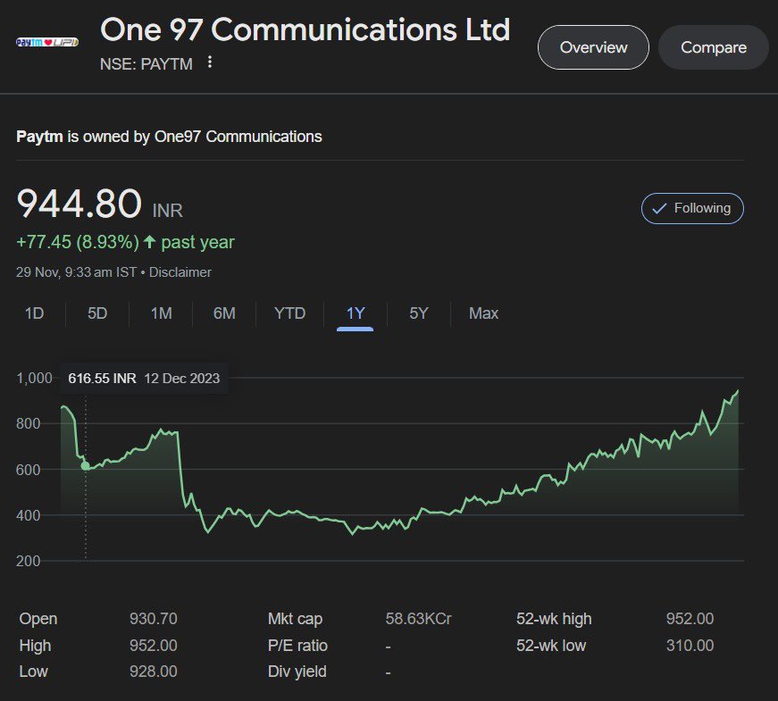
Task: Select the 1Y time range
Action: pyautogui.click(x=356, y=314)
